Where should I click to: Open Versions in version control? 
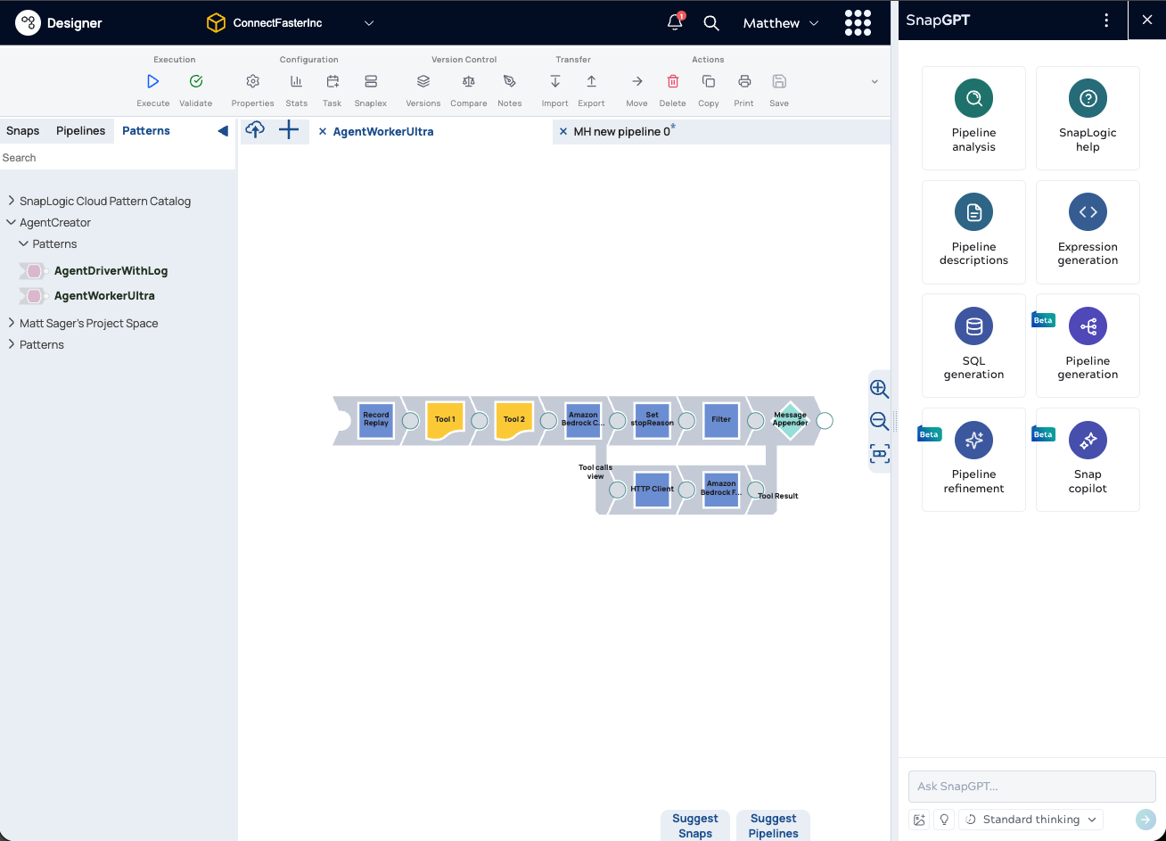pyautogui.click(x=423, y=81)
